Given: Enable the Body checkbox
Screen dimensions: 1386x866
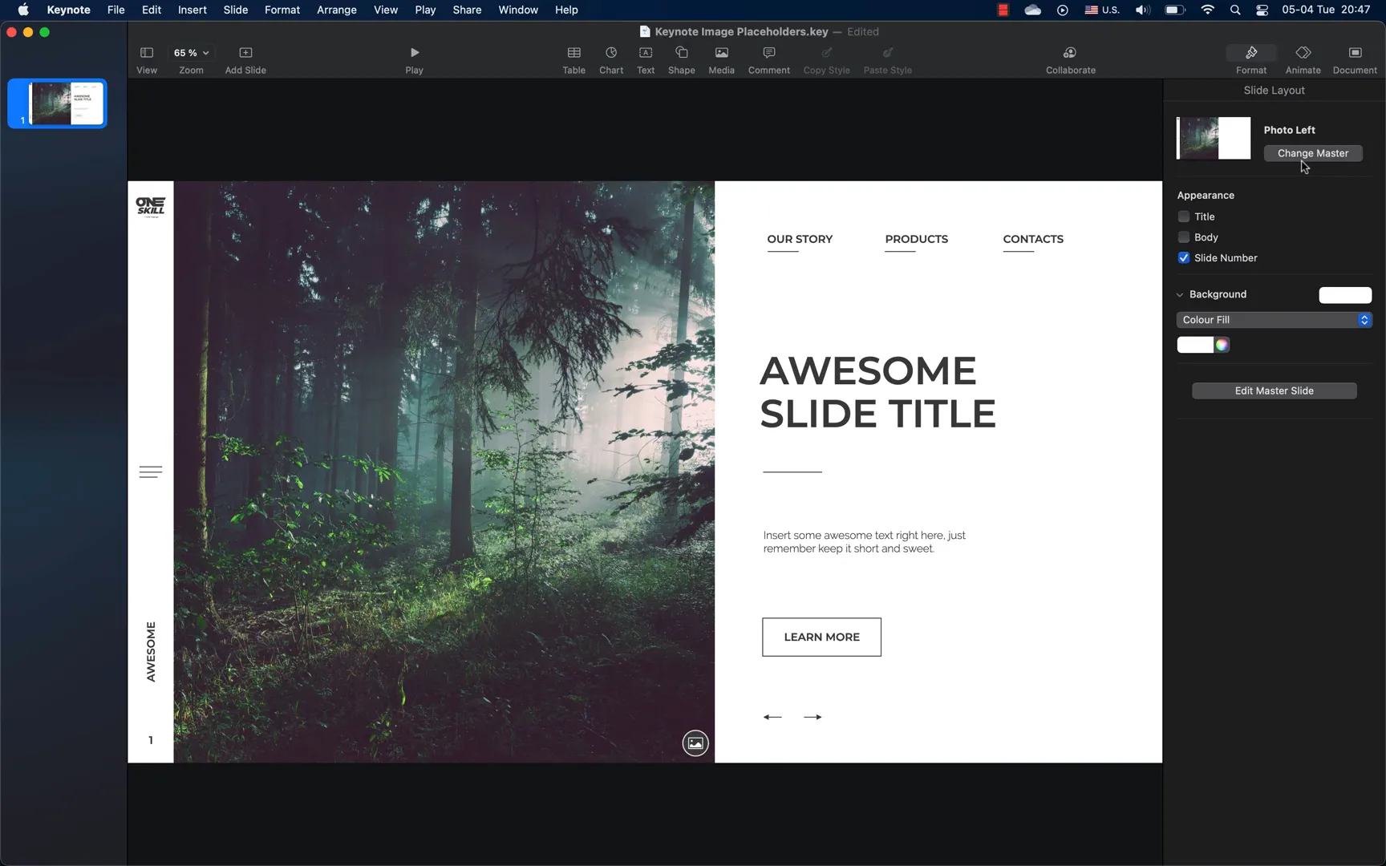Looking at the screenshot, I should click(x=1184, y=237).
